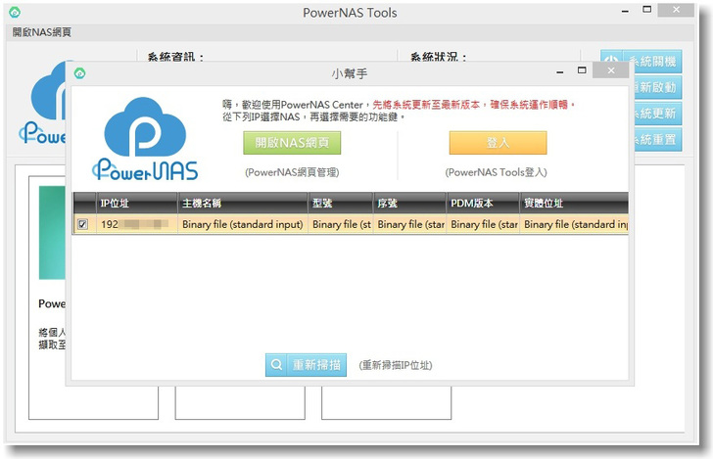Click the red update reminder text

473,105
